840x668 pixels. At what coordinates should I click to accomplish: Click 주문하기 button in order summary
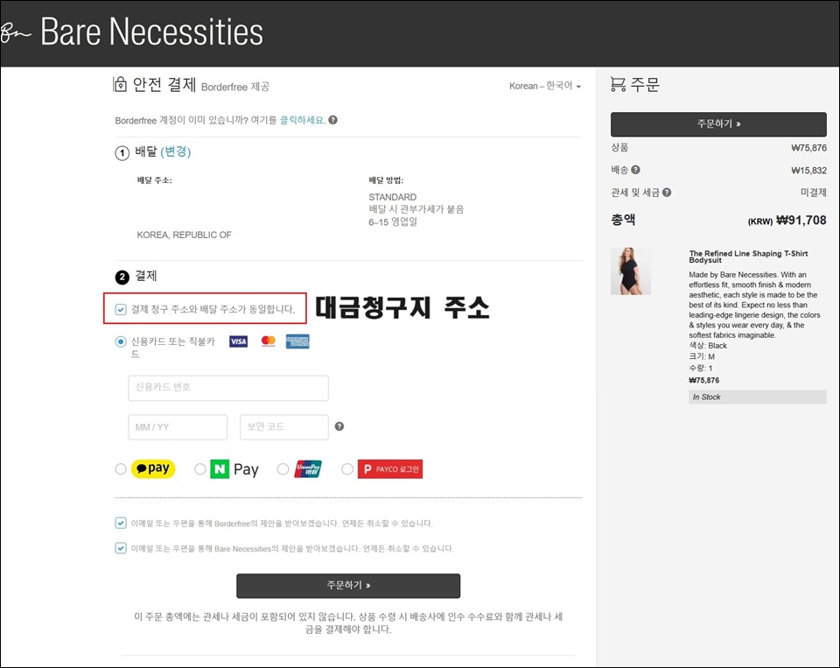pyautogui.click(x=718, y=123)
